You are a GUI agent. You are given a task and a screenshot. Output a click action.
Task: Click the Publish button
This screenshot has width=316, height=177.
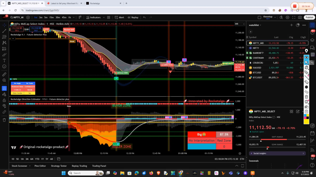309,18
